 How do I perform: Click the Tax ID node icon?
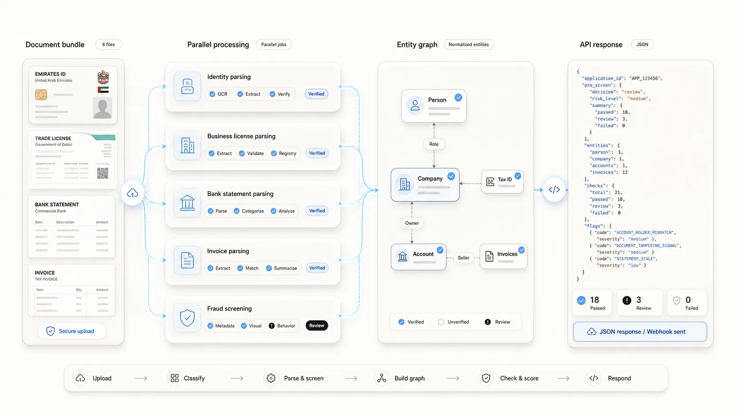point(490,182)
